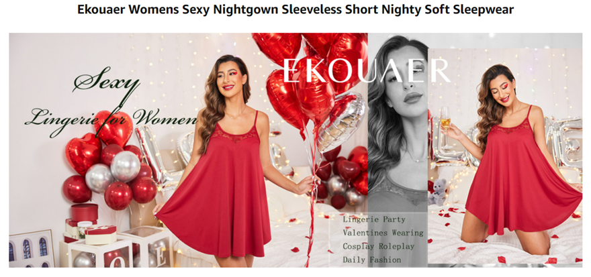Click the small gray teddy bear
The height and width of the screenshot is (277, 591).
click(439, 192)
